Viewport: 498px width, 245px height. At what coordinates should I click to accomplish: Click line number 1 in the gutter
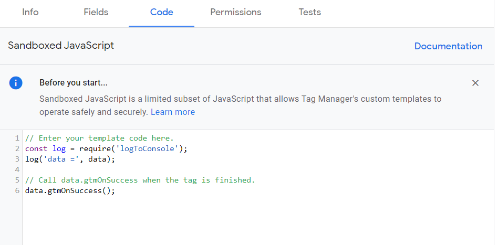(17, 138)
